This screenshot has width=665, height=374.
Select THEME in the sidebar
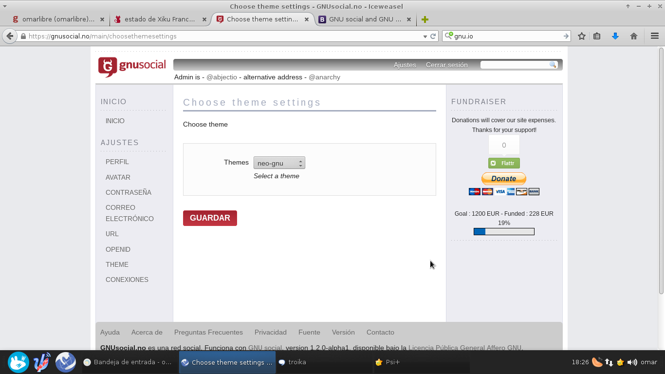click(x=117, y=264)
